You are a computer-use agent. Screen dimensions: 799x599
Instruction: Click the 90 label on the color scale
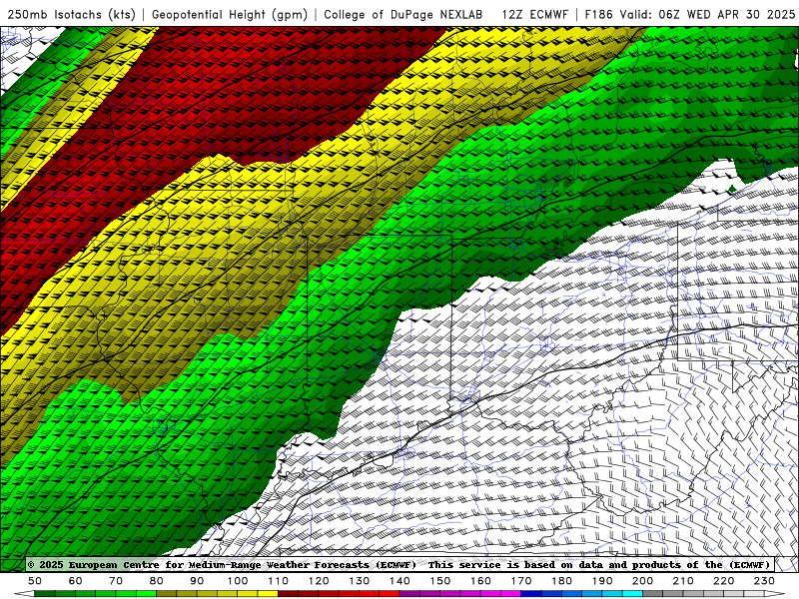197,581
